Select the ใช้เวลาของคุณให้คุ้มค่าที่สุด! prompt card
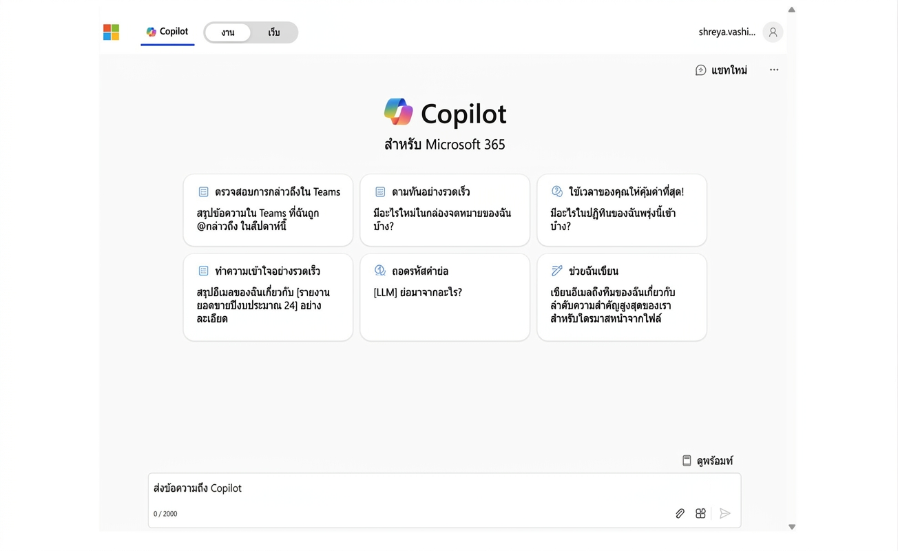The image size is (898, 551). (x=622, y=210)
